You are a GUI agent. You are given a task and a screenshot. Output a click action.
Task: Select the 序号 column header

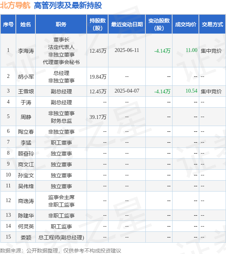coord(8,24)
